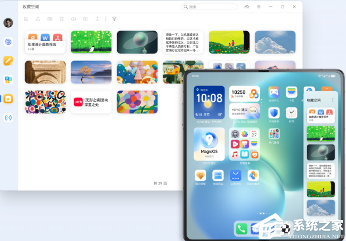Open the green grass bird image in desktop window

point(91,42)
